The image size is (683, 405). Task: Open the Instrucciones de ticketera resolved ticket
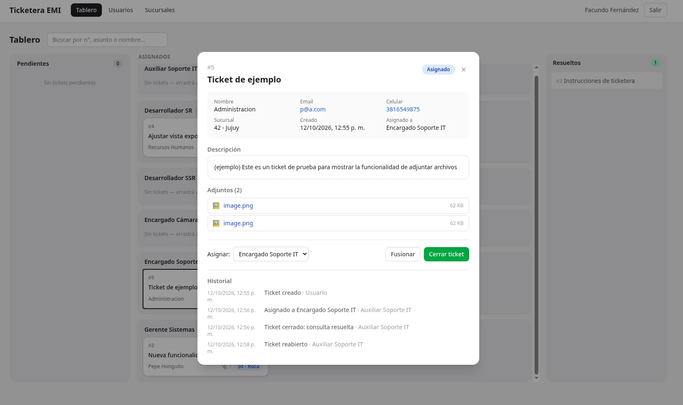pos(606,81)
